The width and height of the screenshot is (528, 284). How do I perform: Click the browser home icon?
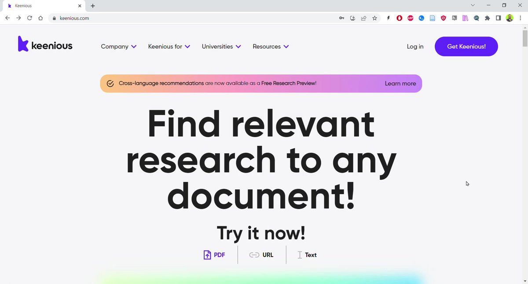[40, 18]
